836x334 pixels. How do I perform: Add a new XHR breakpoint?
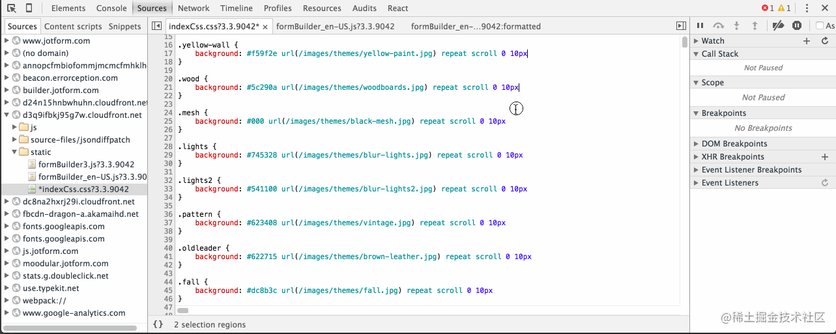(x=825, y=157)
